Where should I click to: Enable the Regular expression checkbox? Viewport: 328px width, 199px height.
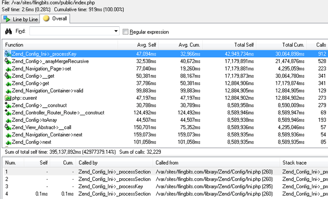tap(125, 32)
